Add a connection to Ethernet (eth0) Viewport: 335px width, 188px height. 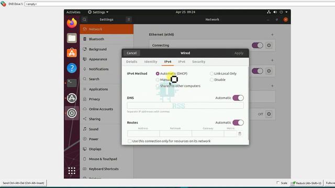click(272, 34)
